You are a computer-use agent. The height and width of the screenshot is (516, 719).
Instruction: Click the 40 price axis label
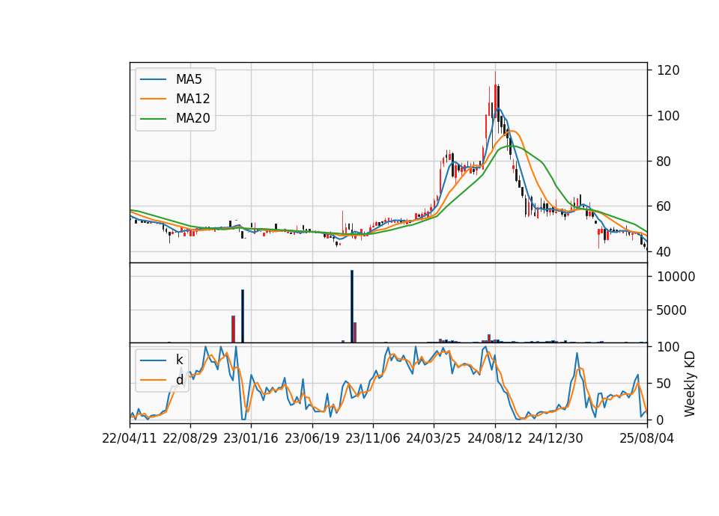(x=664, y=252)
